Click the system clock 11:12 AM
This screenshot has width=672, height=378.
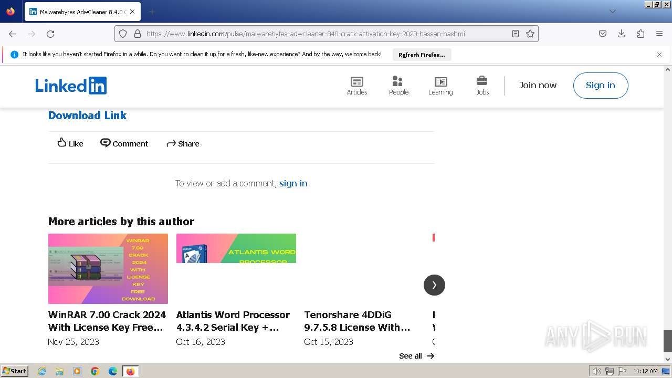coord(645,371)
